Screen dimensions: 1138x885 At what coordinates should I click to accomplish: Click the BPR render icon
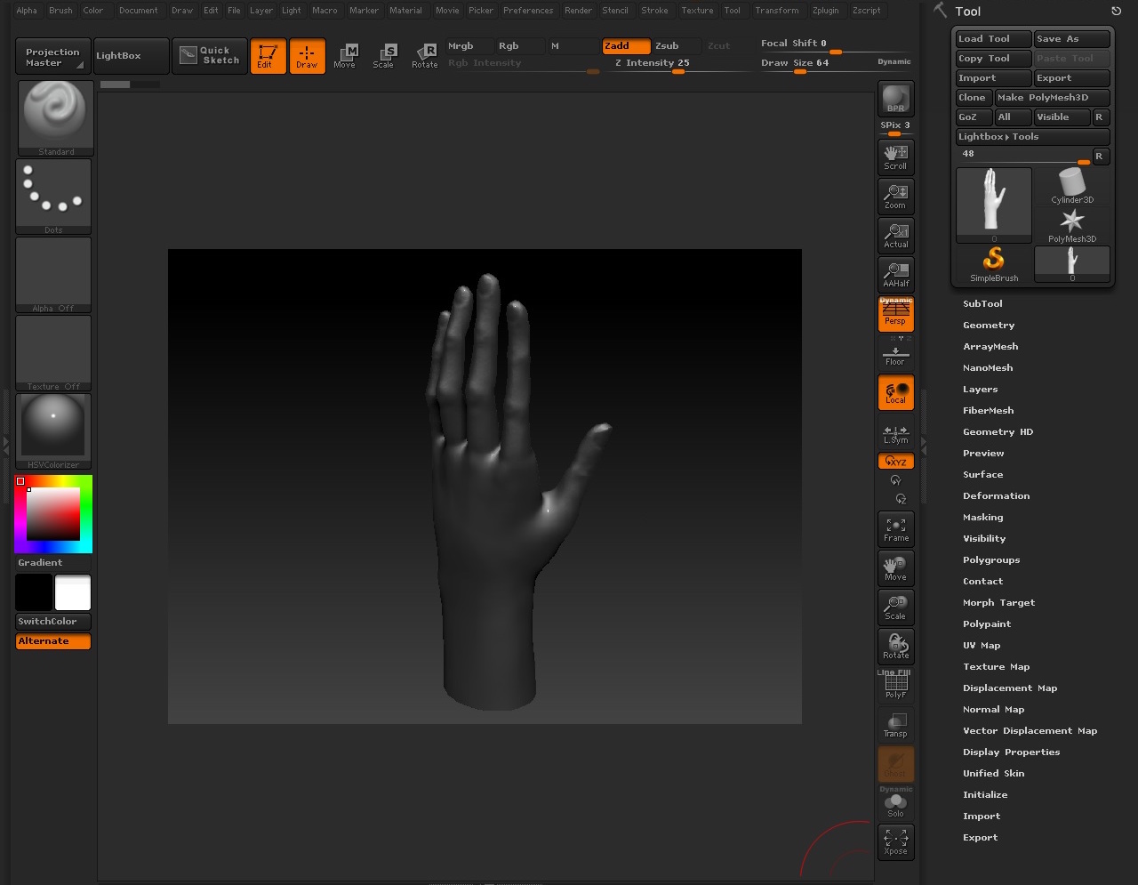(x=895, y=99)
